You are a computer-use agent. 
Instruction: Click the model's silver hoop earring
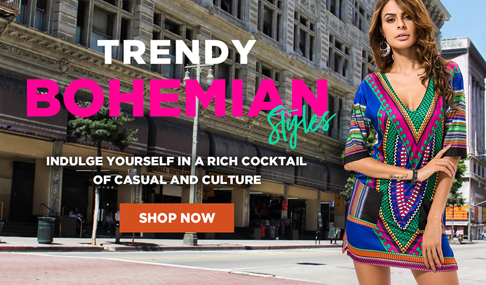(x=385, y=47)
